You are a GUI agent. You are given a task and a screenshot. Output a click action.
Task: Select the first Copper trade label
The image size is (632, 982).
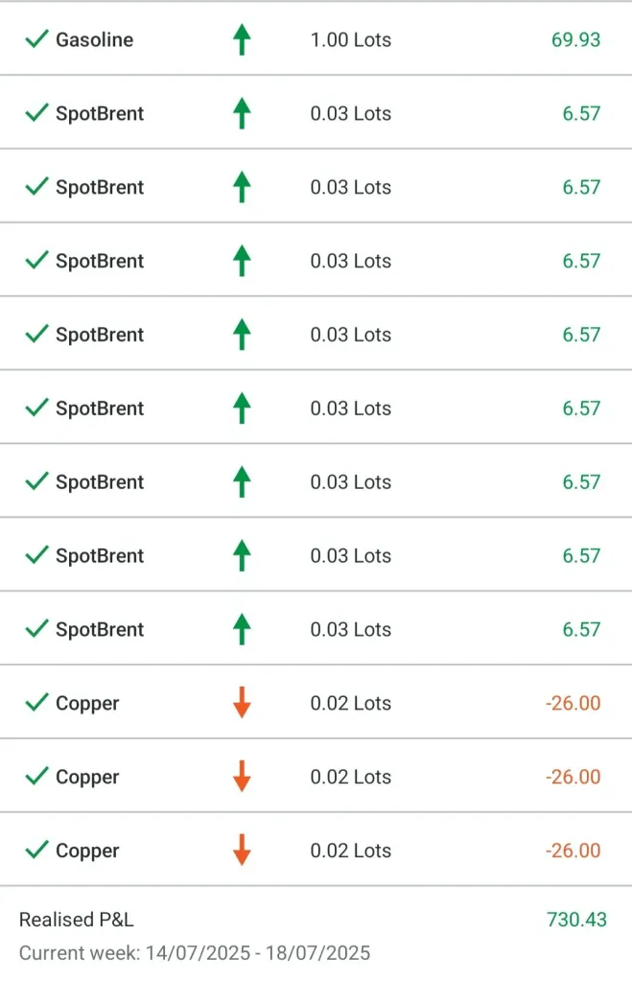click(87, 704)
